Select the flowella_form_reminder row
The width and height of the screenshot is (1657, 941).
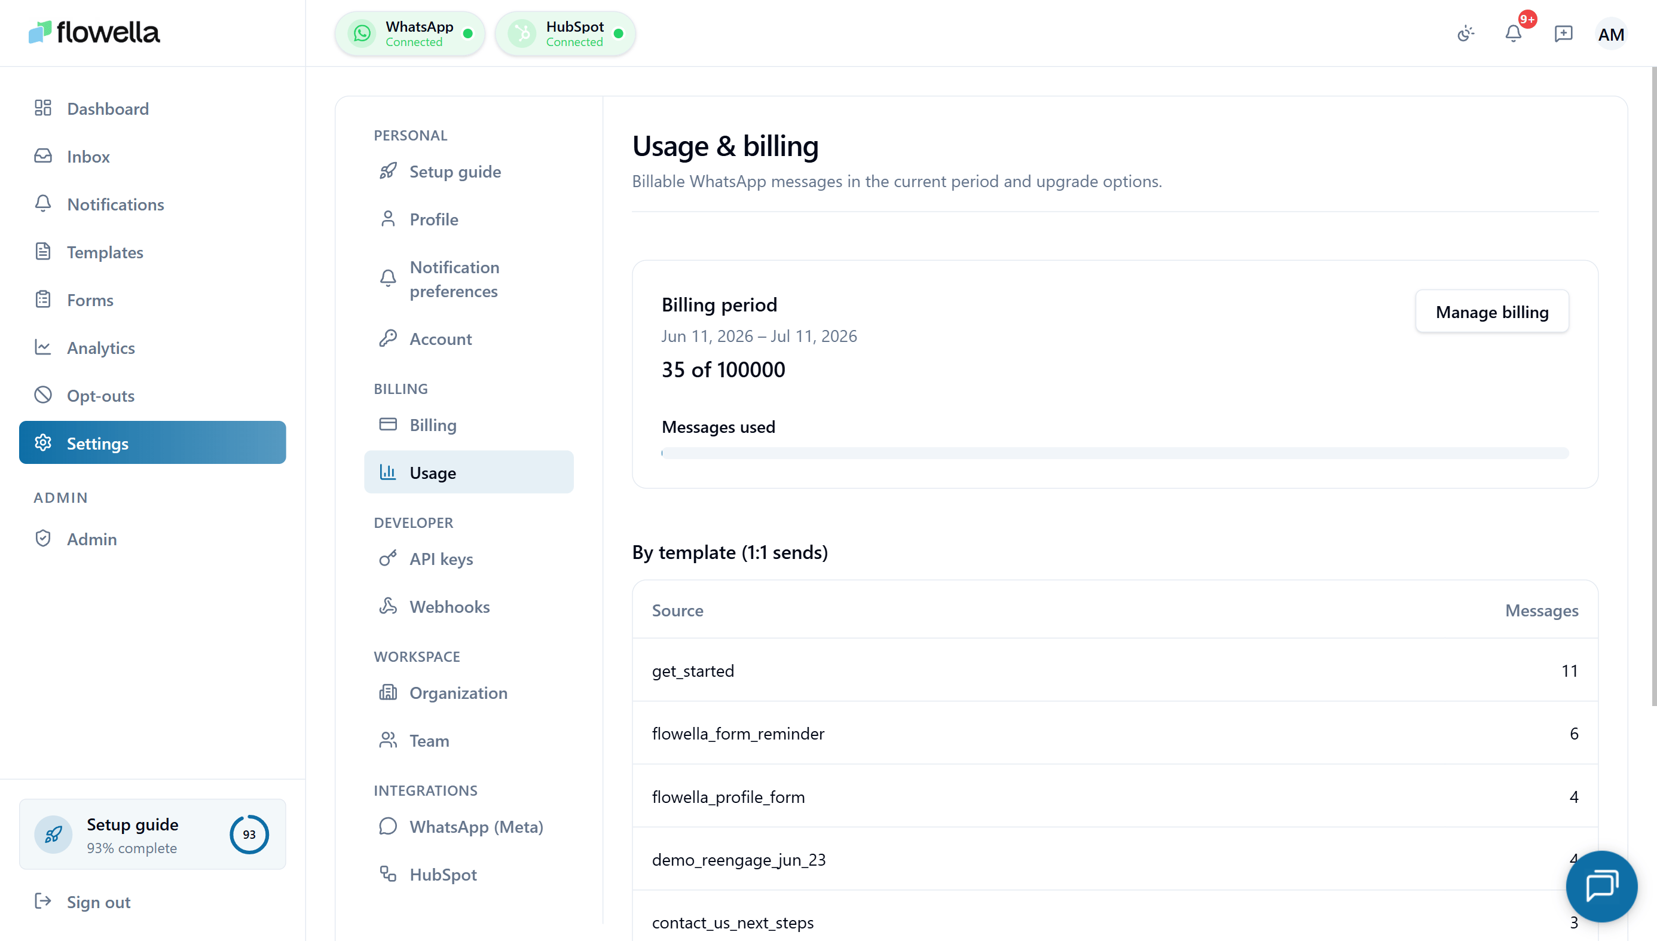point(1115,733)
